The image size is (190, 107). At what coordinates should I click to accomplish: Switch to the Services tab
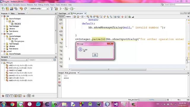coord(21,13)
